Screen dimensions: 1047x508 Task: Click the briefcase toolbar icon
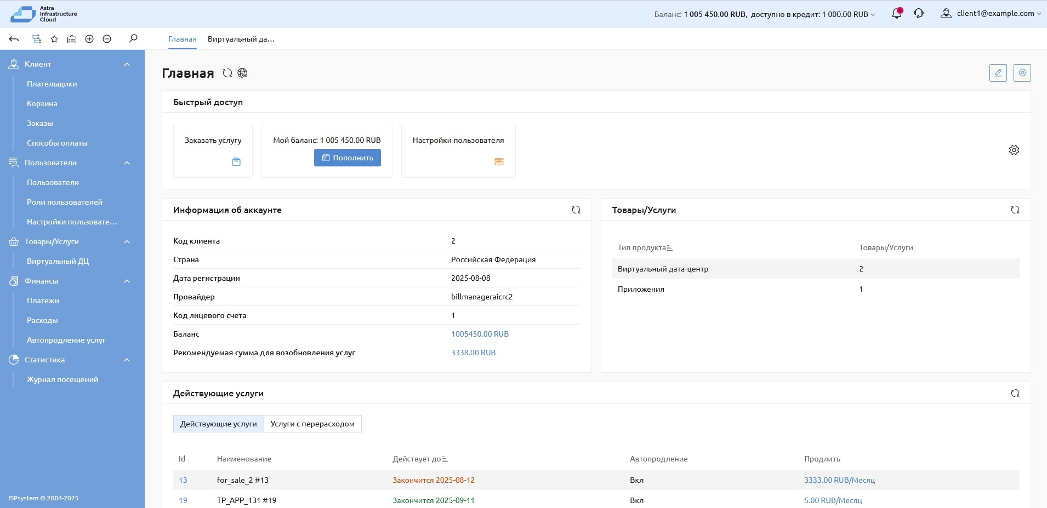tap(72, 39)
